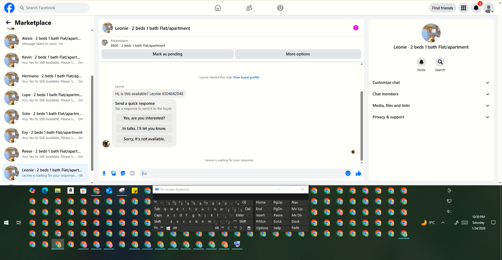Viewport: 502px width, 260px height.
Task: Open the nine-dot Menu grid
Action: click(x=464, y=8)
